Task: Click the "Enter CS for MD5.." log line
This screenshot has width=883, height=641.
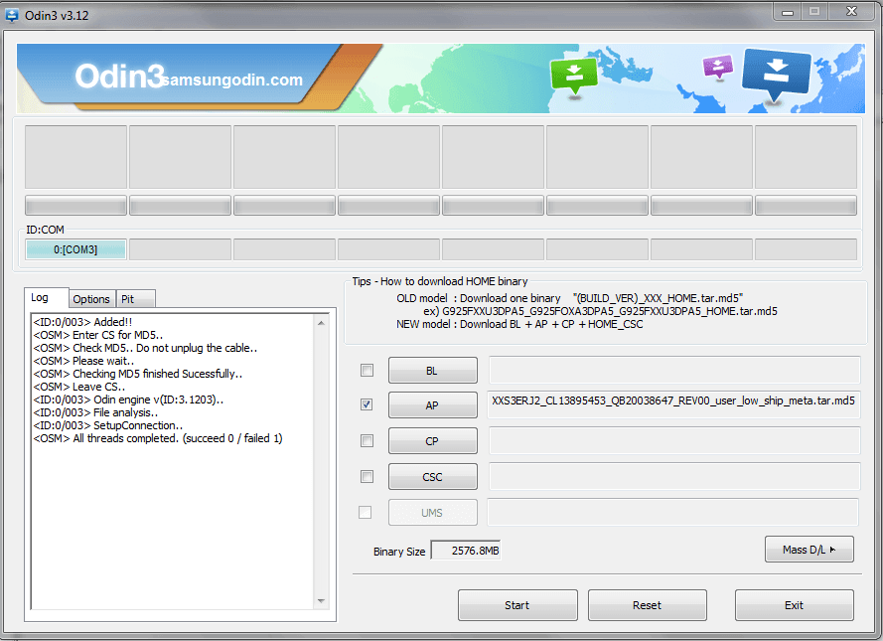Action: click(x=98, y=335)
